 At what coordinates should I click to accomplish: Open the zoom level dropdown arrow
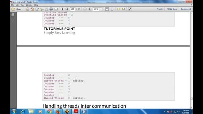[101, 9]
